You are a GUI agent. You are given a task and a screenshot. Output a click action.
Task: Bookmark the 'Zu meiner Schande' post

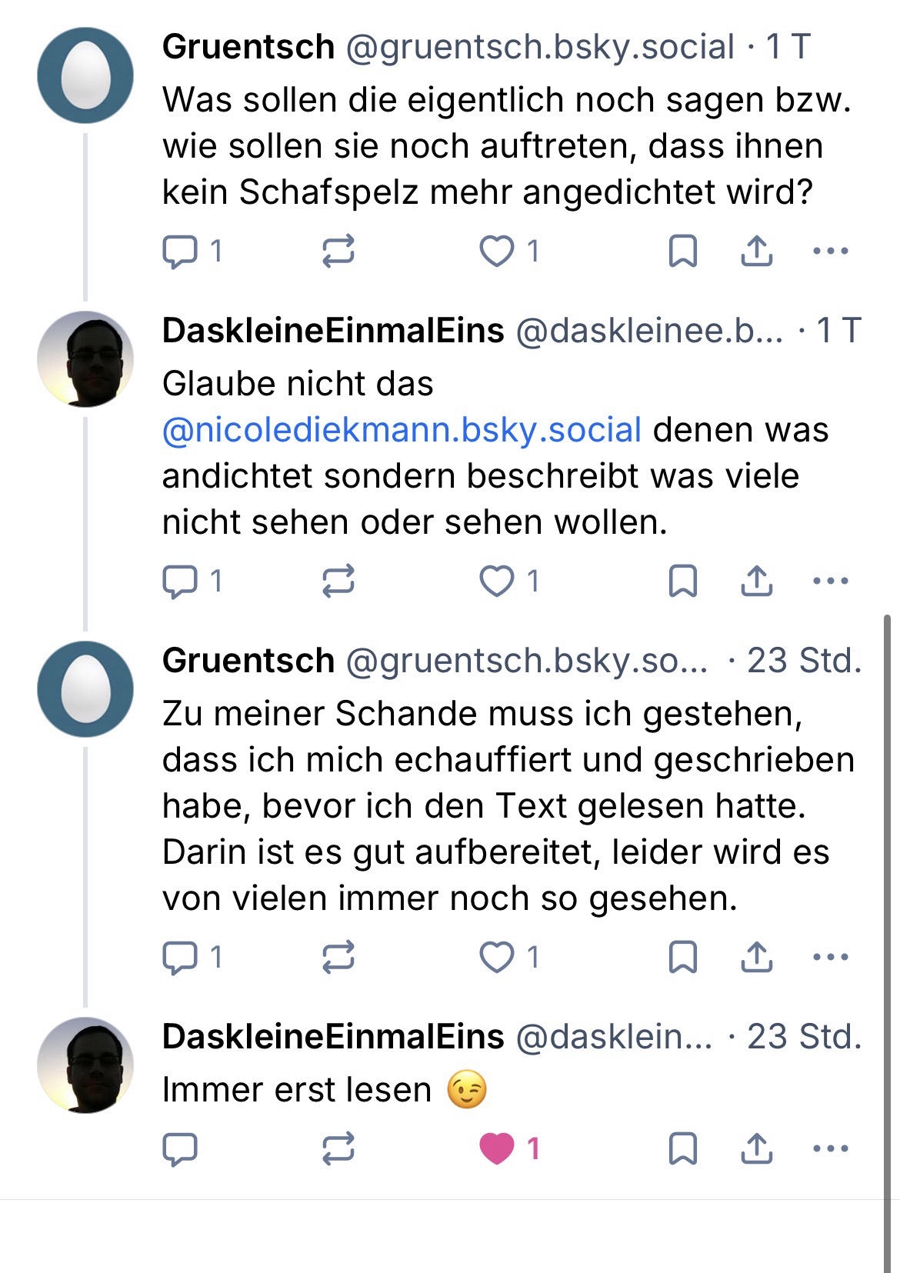point(682,957)
